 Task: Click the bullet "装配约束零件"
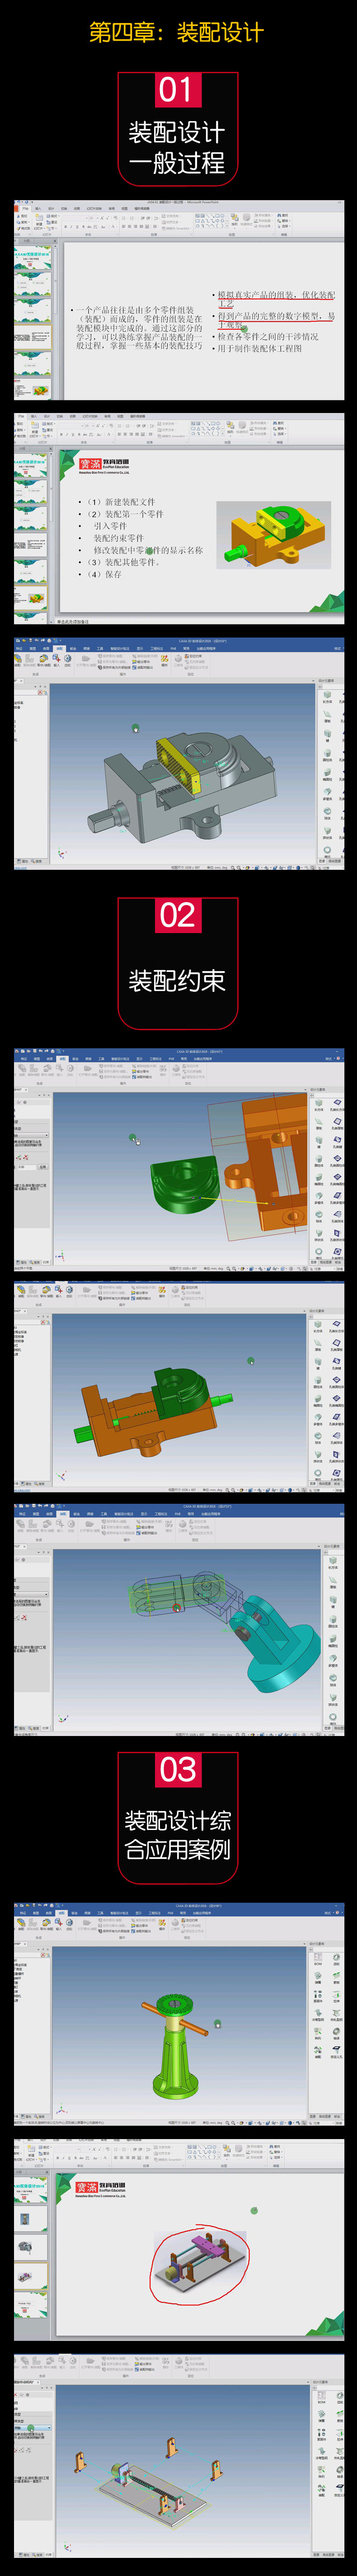pos(118,538)
